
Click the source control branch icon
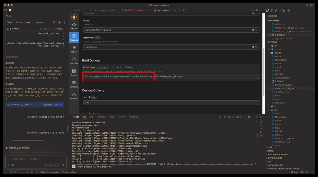(x=272, y=10)
